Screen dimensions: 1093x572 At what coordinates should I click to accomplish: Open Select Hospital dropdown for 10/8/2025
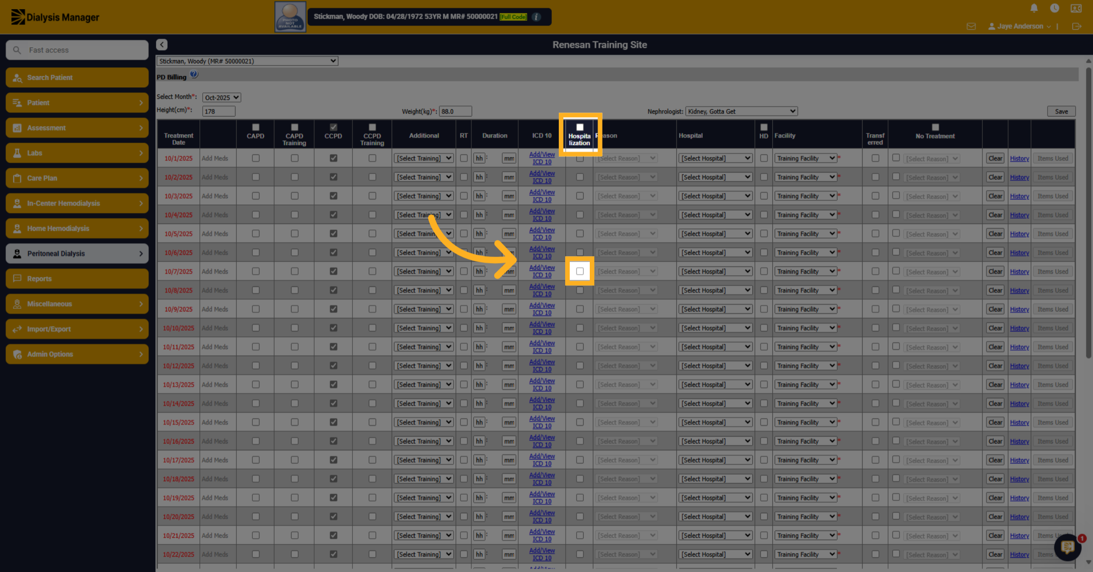[x=715, y=290]
